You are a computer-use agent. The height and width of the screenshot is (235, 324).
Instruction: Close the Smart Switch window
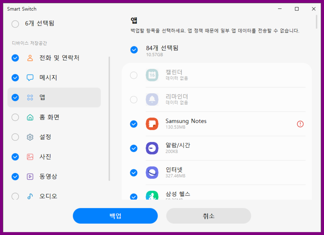pyautogui.click(x=314, y=9)
